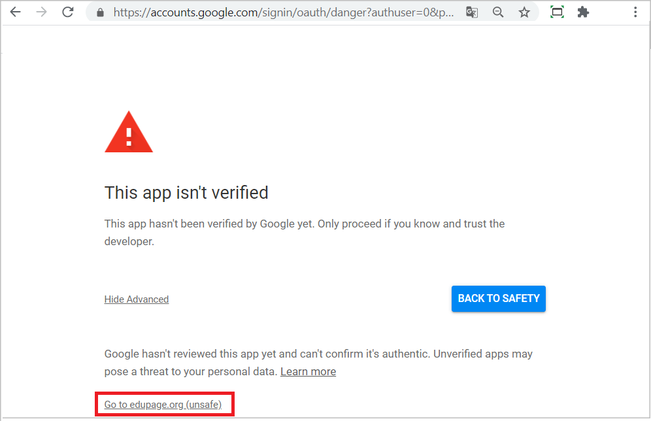Click the browser forward arrow
Image resolution: width=651 pixels, height=421 pixels.
[42, 12]
